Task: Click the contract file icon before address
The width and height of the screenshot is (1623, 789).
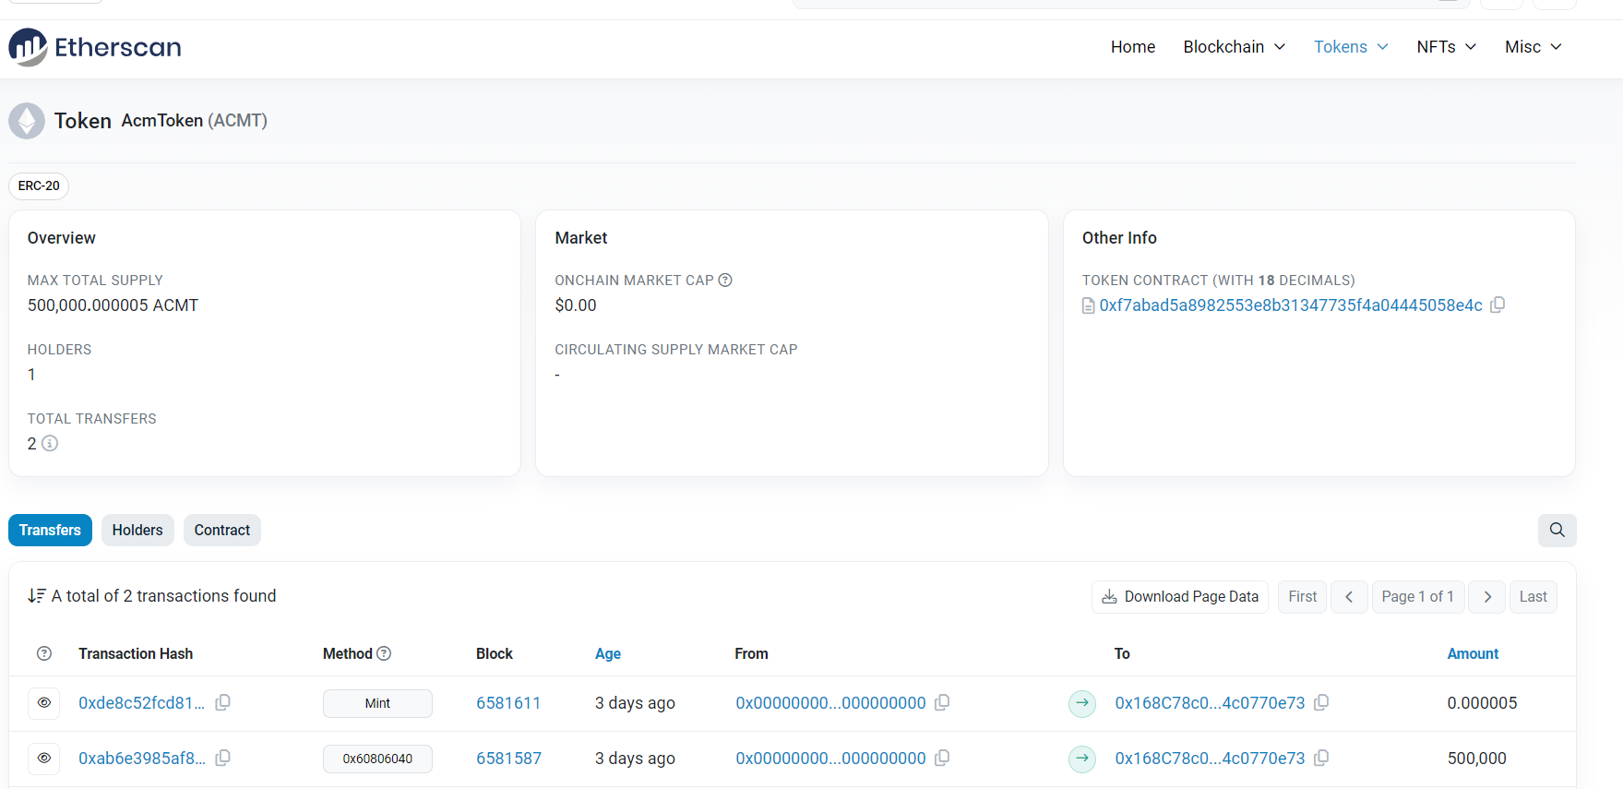Action: [x=1089, y=306]
